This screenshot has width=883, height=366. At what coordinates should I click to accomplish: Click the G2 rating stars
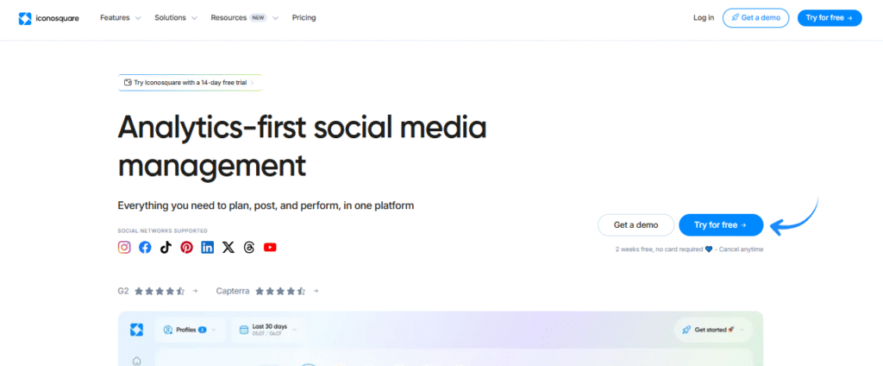pos(160,291)
